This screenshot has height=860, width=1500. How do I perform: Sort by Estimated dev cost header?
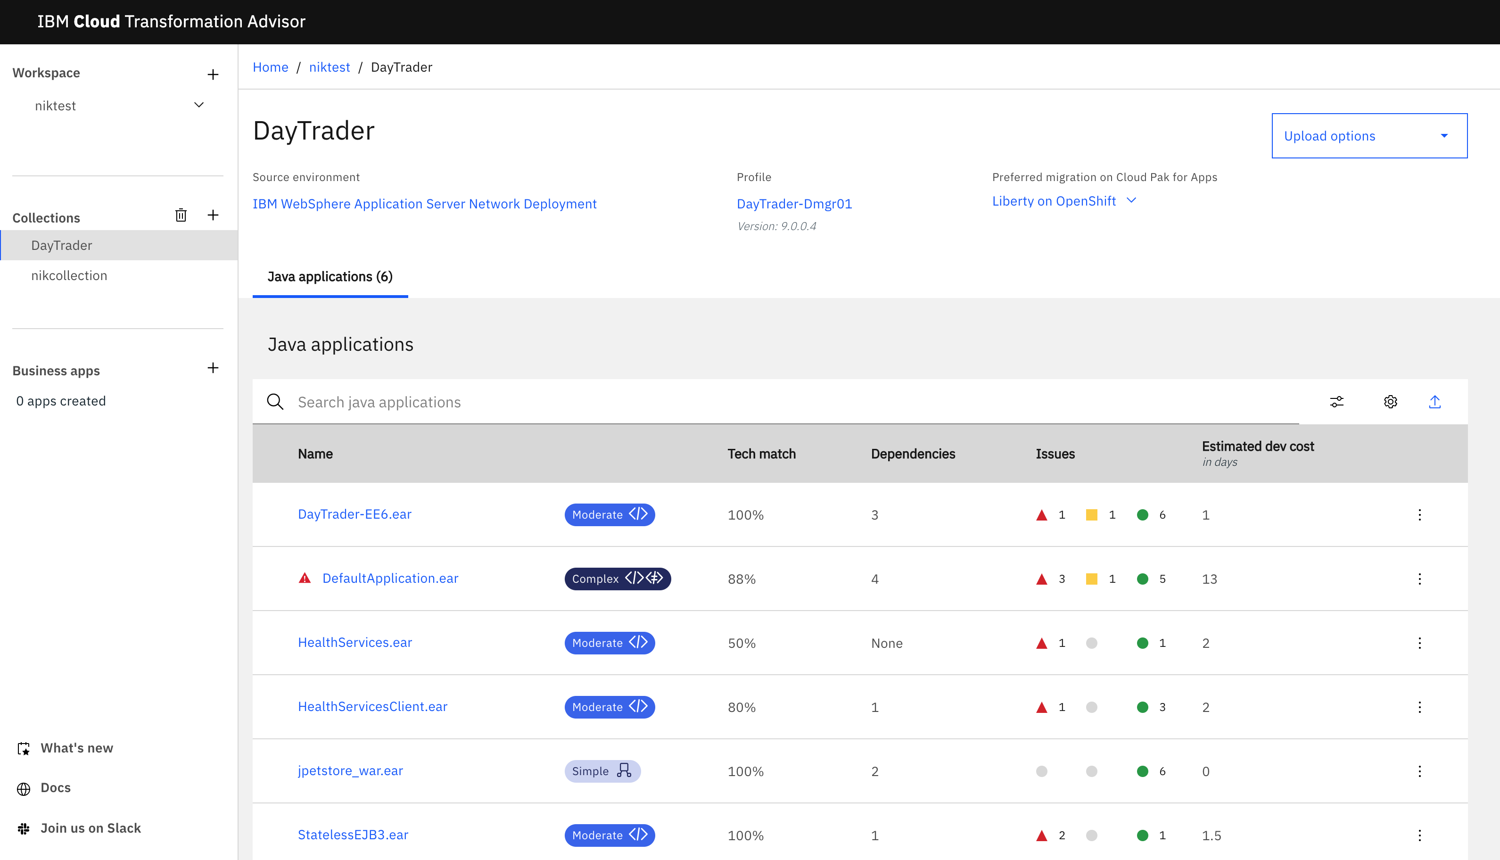point(1258,447)
